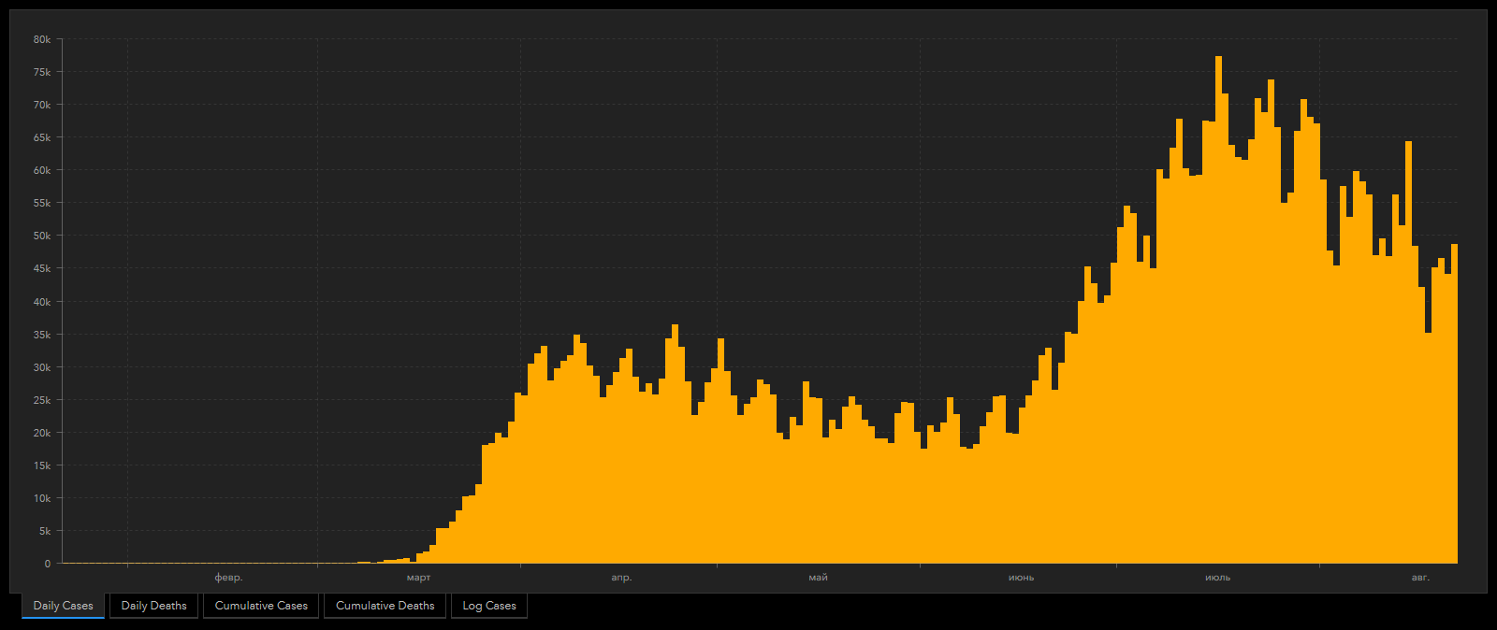
Task: Click the 80k y-axis label
Action: pos(42,39)
